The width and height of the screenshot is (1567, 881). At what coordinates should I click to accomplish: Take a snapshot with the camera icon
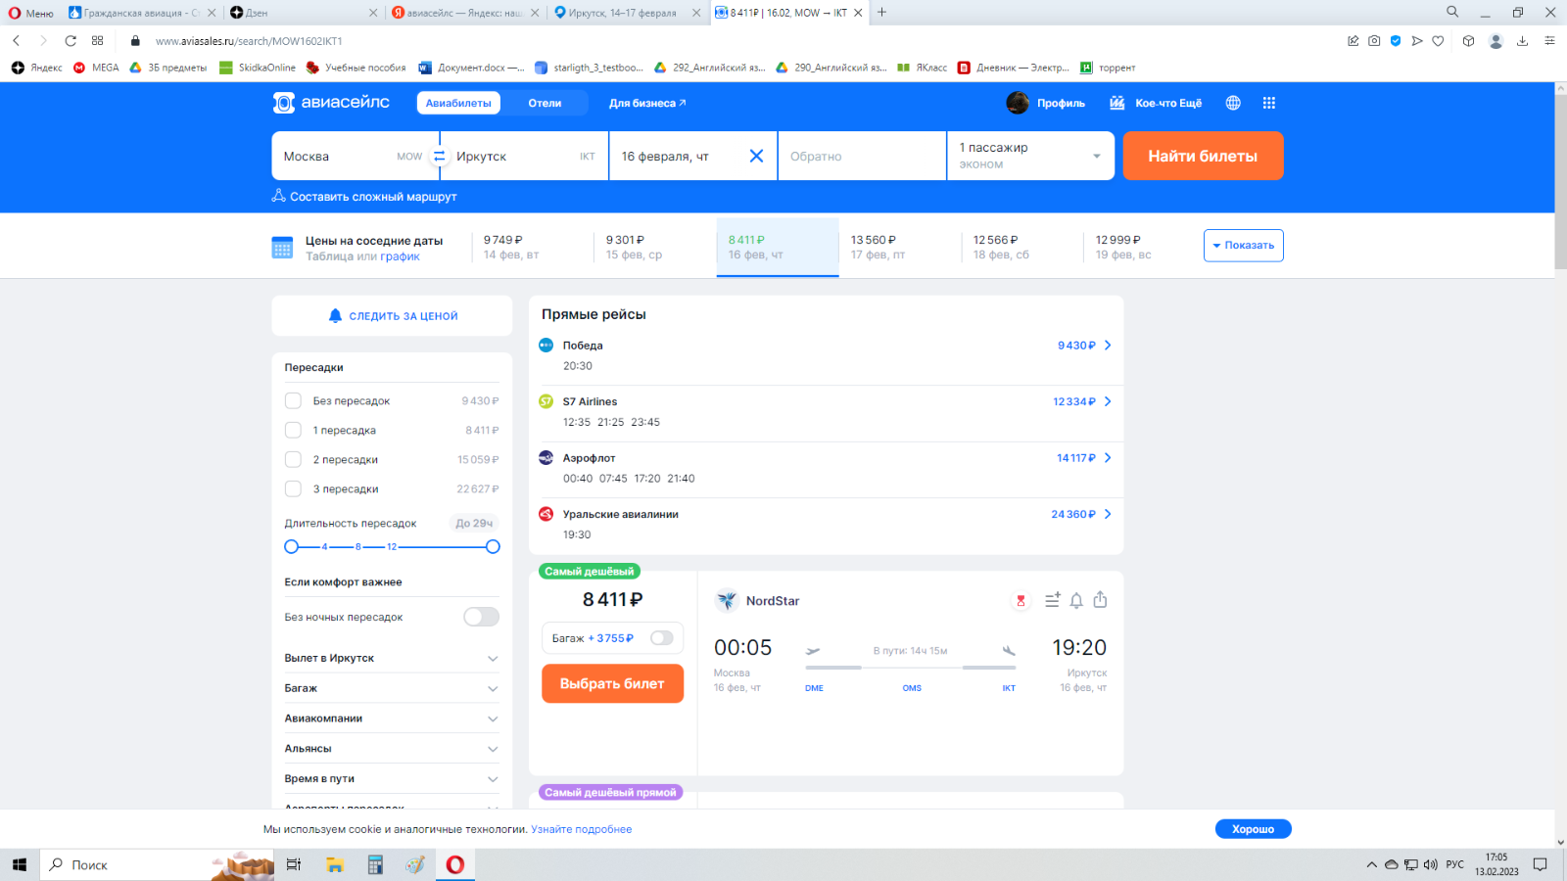(x=1374, y=41)
